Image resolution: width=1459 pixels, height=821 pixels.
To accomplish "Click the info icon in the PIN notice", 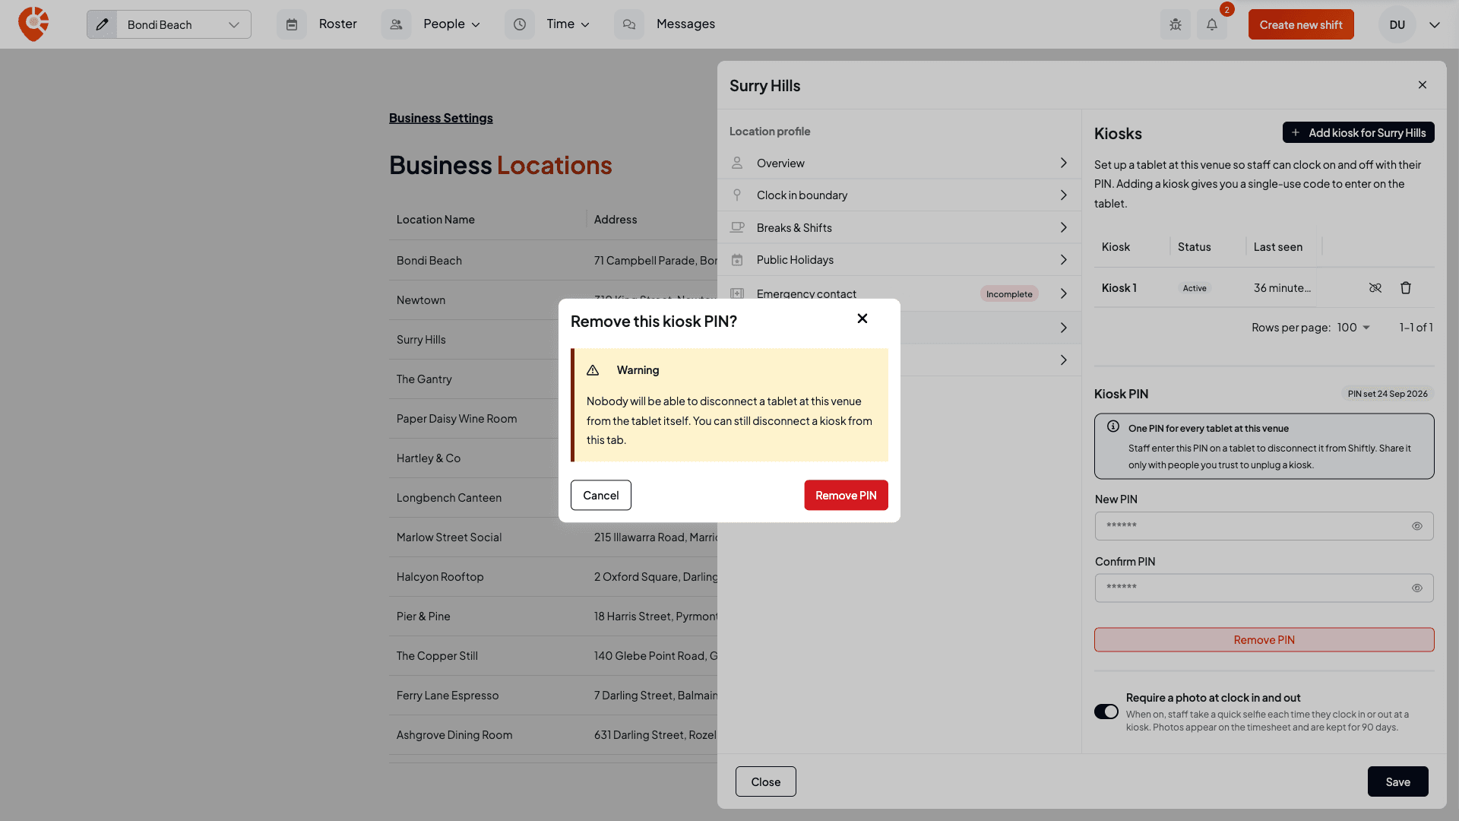I will click(x=1113, y=426).
